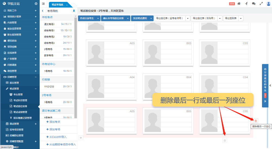Screen dimensions: 272x149
Task: Toggle fullscreen with the expand arrows icon
Action: click(261, 4)
